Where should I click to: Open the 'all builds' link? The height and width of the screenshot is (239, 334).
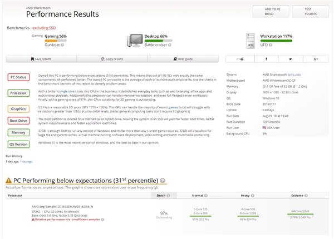(294, 74)
